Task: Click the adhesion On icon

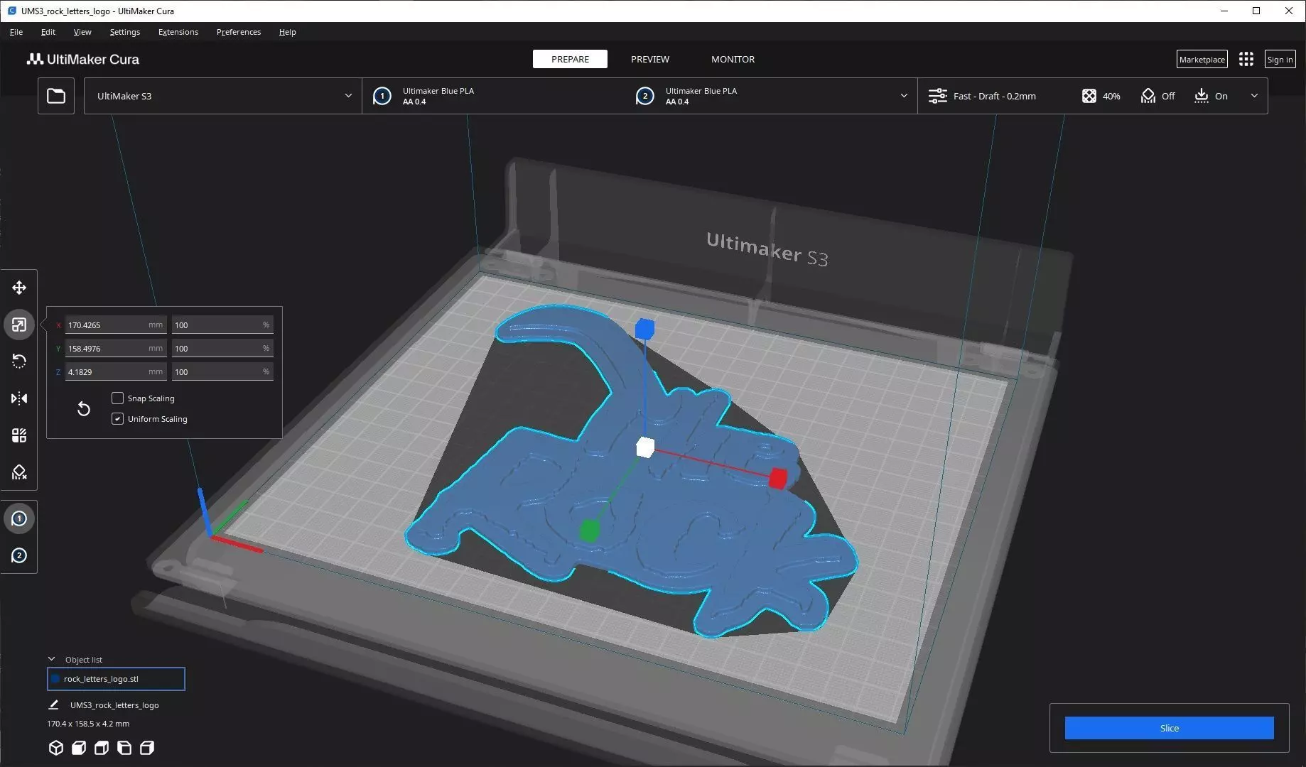Action: (x=1201, y=96)
